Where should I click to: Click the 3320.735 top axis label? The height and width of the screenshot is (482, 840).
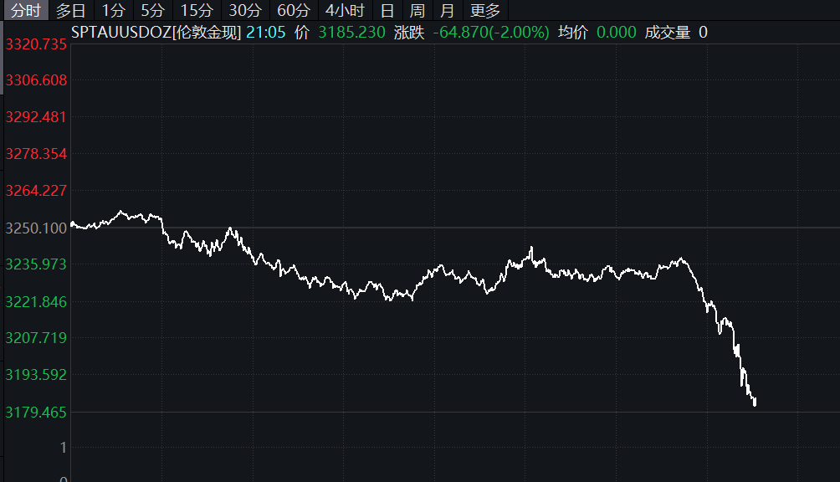click(x=36, y=44)
